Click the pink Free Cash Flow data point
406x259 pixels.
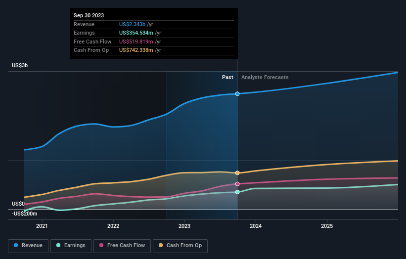click(237, 184)
